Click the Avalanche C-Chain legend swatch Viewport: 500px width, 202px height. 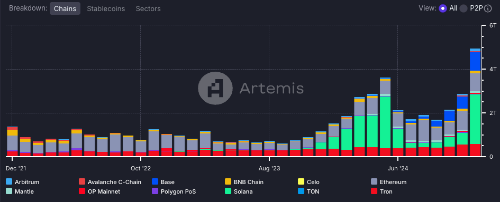[82, 182]
